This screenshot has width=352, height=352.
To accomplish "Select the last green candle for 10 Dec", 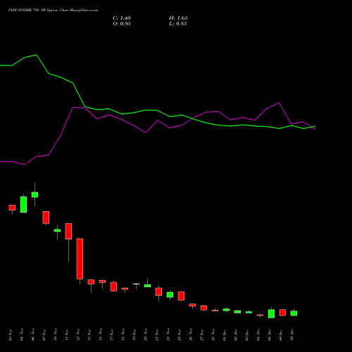I will pyautogui.click(x=294, y=313).
